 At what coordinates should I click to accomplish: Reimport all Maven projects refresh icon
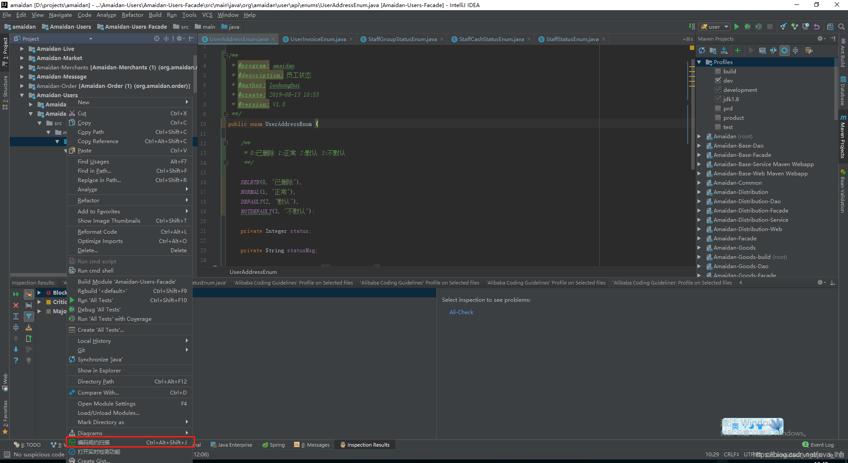click(x=702, y=50)
